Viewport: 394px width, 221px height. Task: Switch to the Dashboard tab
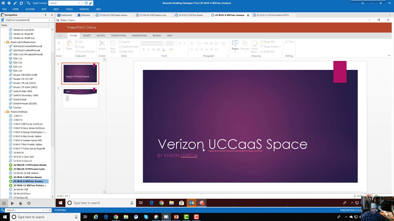click(65, 15)
